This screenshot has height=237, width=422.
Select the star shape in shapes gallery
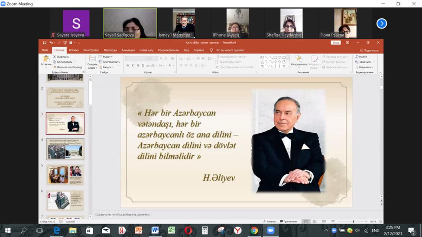(x=284, y=66)
